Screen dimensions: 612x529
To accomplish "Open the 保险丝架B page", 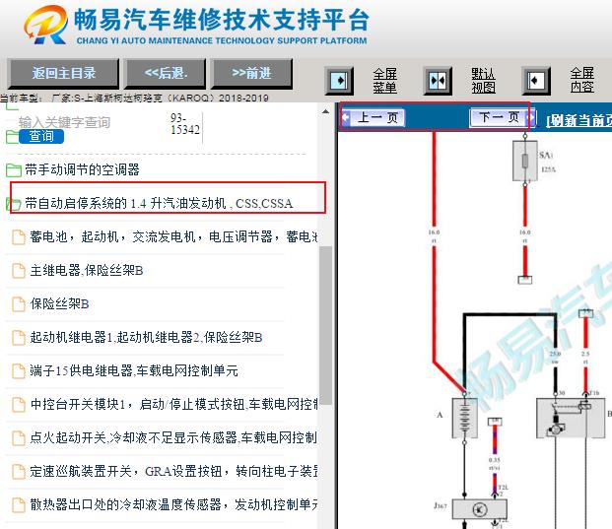I will [x=59, y=303].
